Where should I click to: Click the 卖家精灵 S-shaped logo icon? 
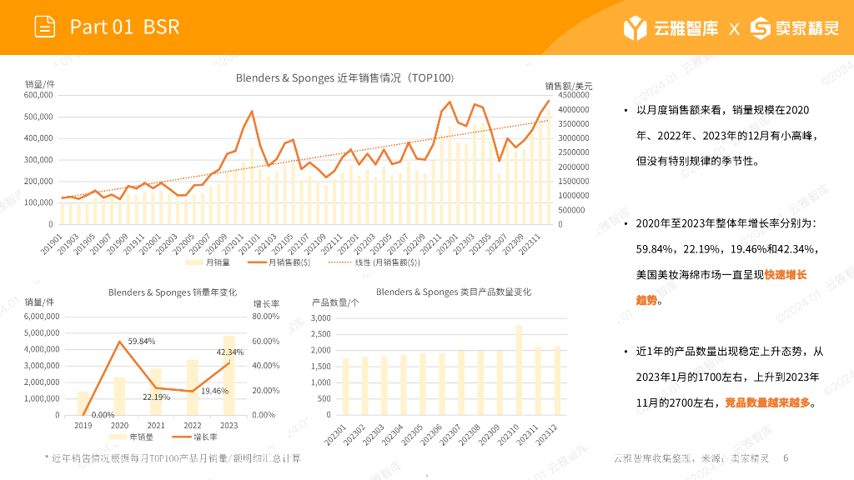tap(761, 27)
